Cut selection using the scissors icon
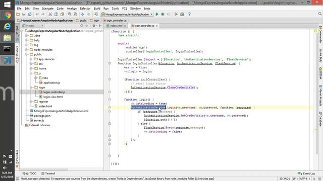323x181 pixels. click(50, 15)
